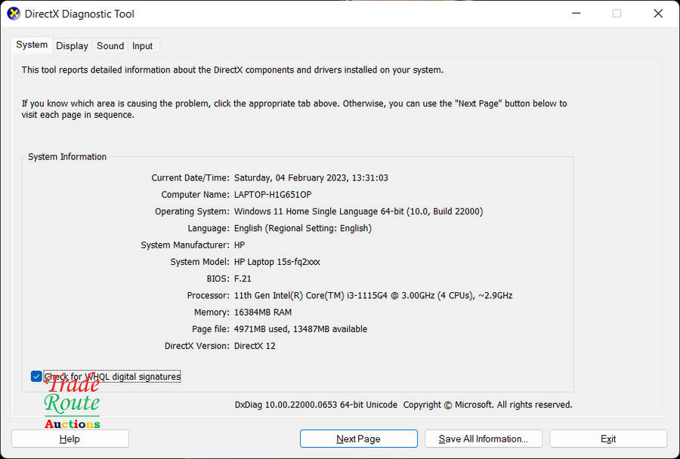
Task: Click Save All Information button
Action: coord(483,439)
